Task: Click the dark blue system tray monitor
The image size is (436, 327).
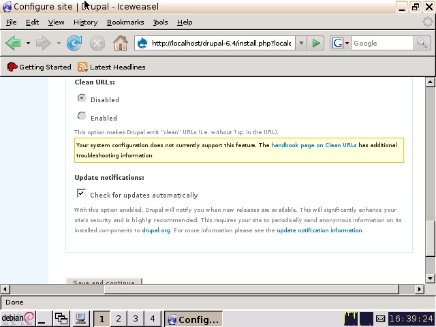Action: click(x=367, y=319)
